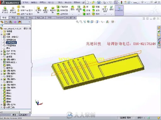
Task: Switch to the DimXpert ribbon tab
Action: click(60, 17)
